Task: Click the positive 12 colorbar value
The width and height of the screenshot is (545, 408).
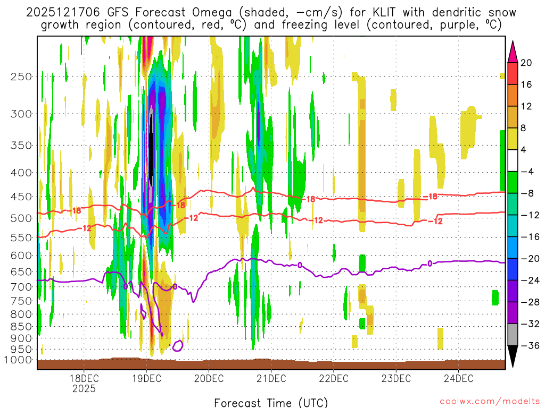Action: [526, 106]
